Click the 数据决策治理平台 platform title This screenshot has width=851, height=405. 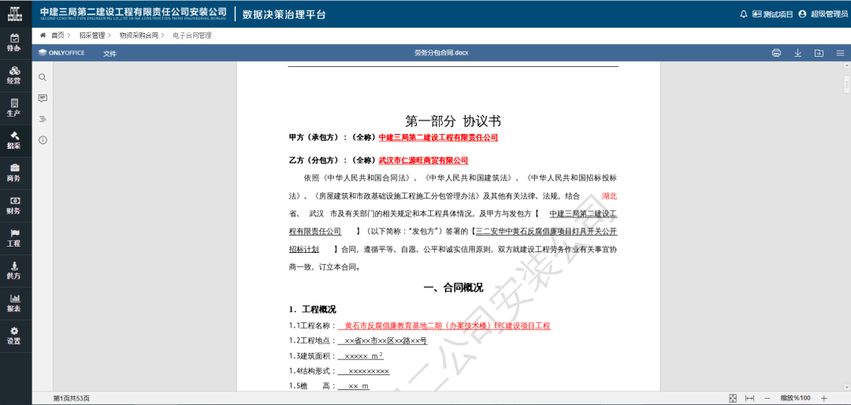point(284,14)
